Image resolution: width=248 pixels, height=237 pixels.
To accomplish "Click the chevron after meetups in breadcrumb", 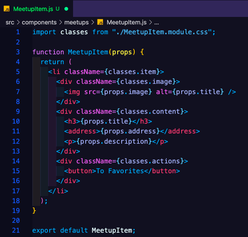I will [x=93, y=22].
